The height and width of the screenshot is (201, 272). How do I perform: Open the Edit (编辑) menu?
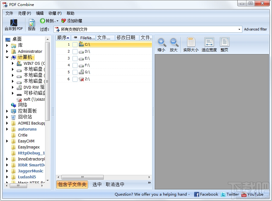(40, 13)
